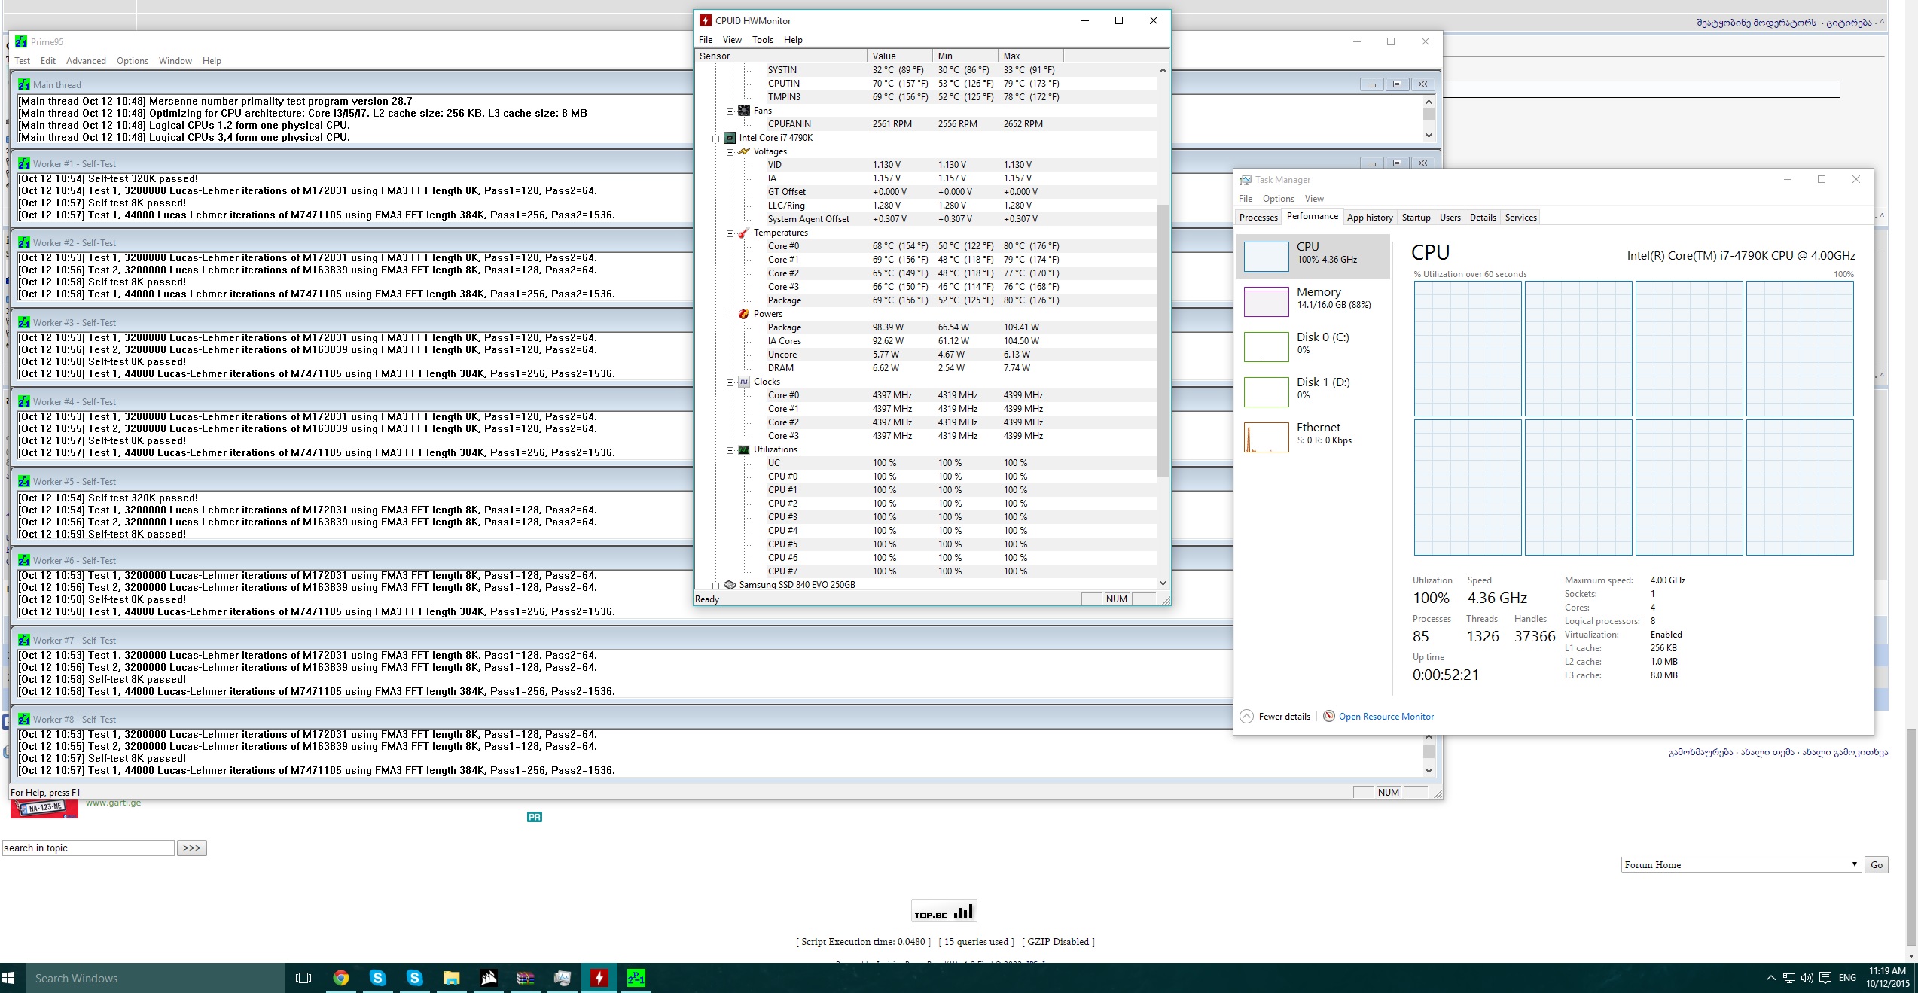Screen dimensions: 1918x993
Task: Click the Open Resource Monitor icon
Action: click(1329, 716)
